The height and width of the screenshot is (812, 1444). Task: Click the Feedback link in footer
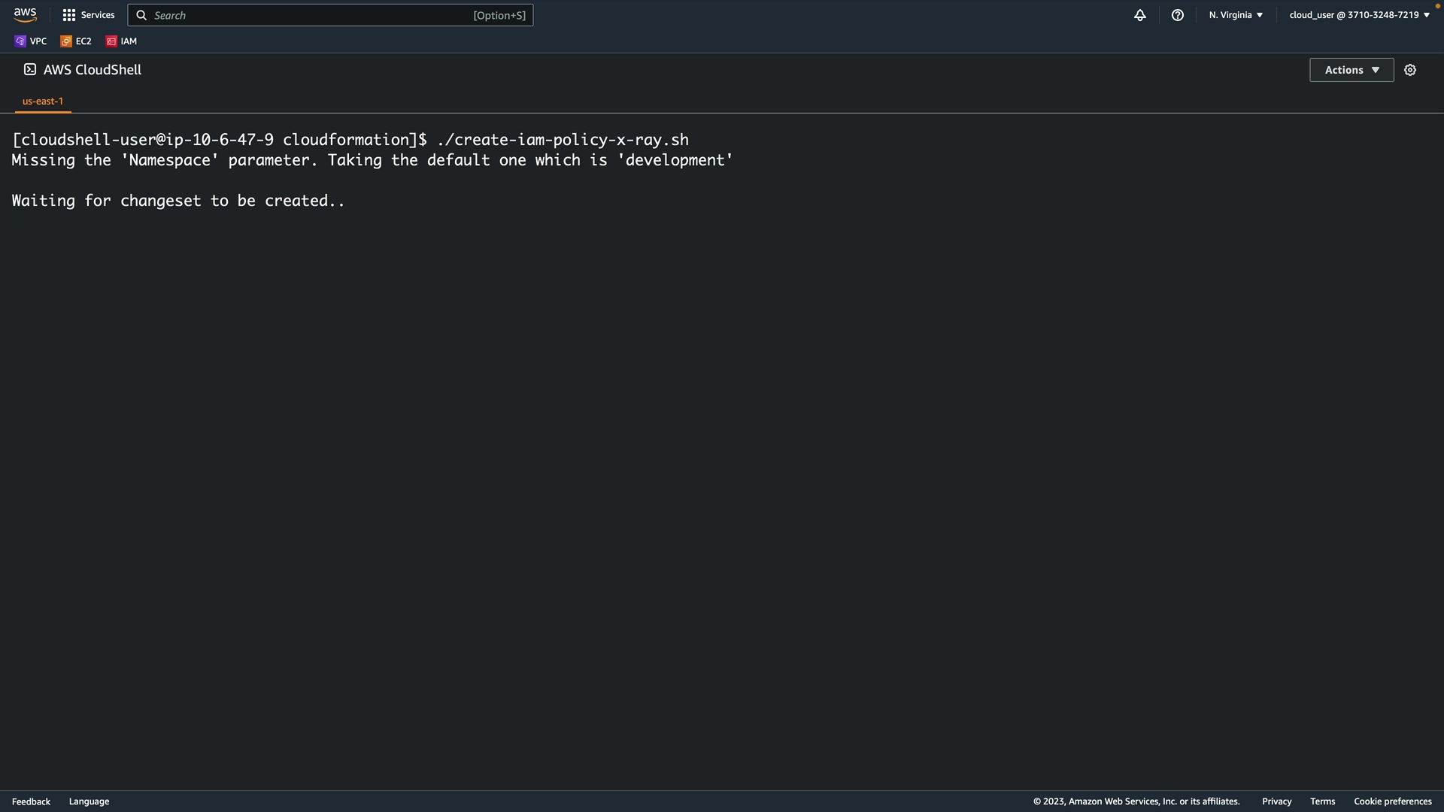coord(31,801)
